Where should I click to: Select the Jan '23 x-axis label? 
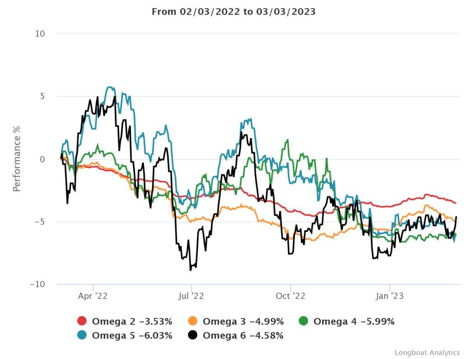[389, 296]
